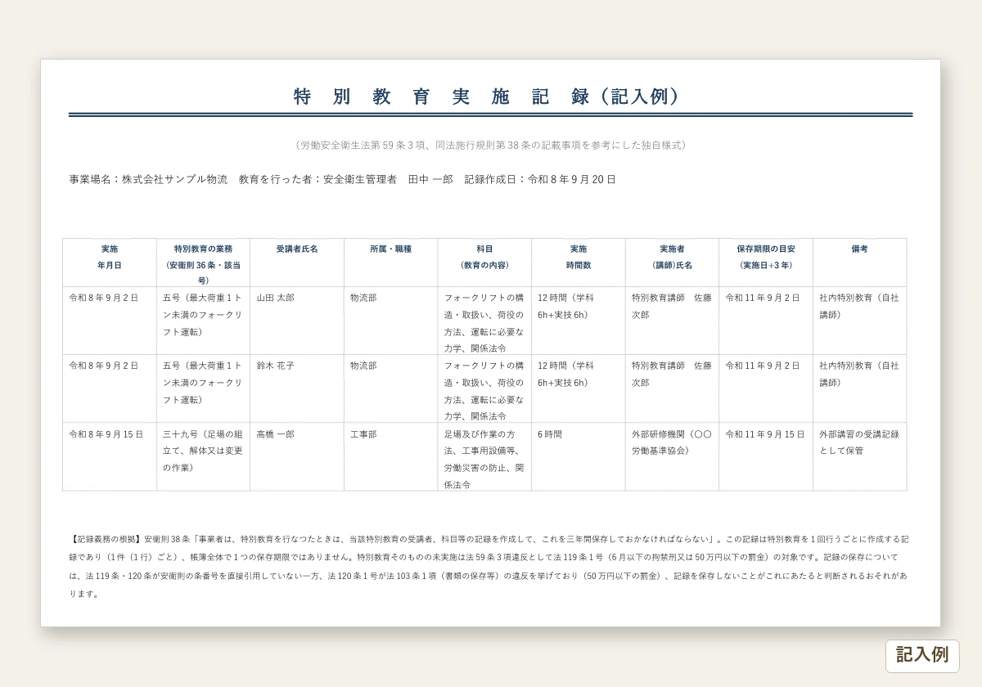Click the 備考 column header

point(859,263)
